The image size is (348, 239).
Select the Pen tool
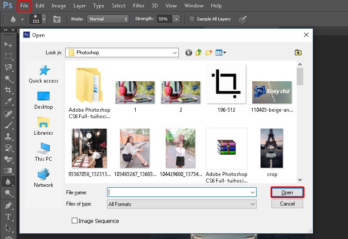[x=8, y=206]
